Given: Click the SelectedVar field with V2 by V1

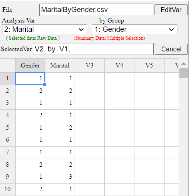Looking at the screenshot, I should pyautogui.click(x=93, y=49).
